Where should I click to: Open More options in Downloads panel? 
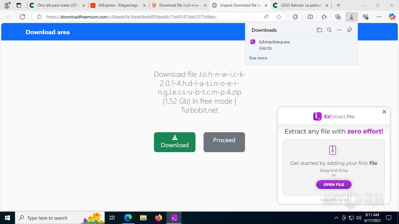pyautogui.click(x=339, y=30)
